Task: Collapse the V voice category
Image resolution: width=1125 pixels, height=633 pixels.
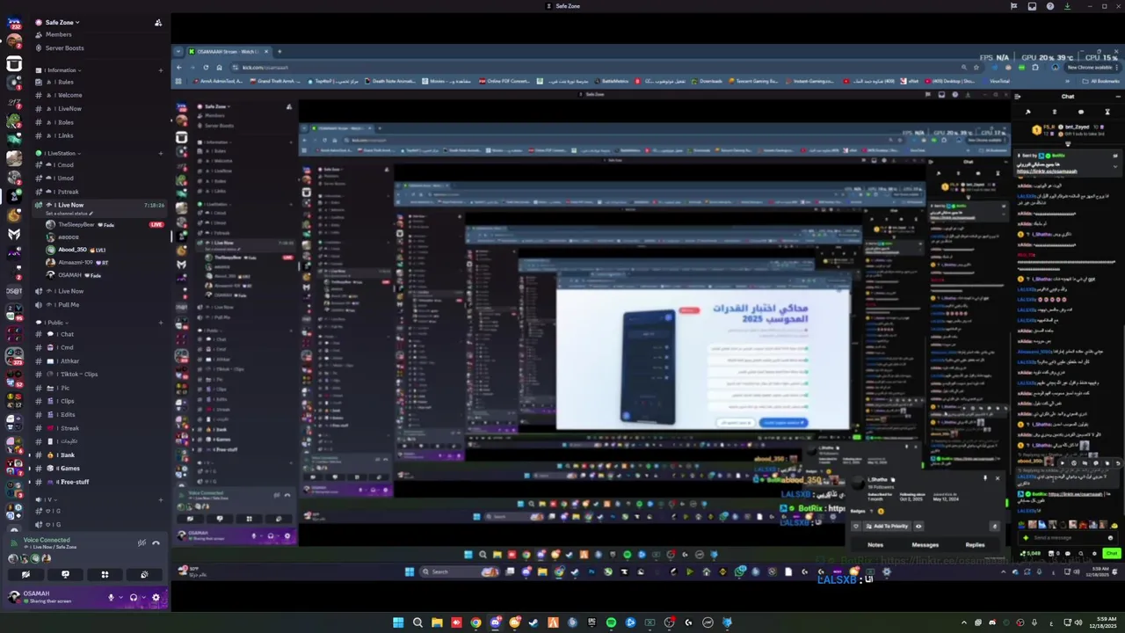Action: click(49, 499)
